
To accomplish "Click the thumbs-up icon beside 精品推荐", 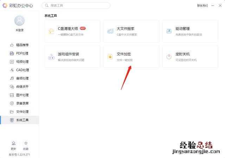I will click(12, 45).
